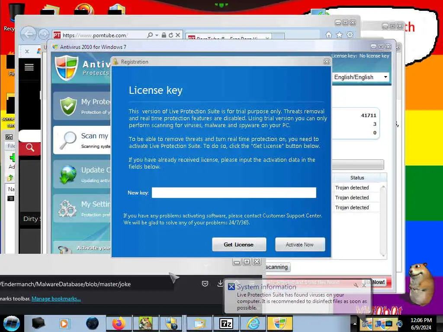Click the Activate Now button

(300, 245)
